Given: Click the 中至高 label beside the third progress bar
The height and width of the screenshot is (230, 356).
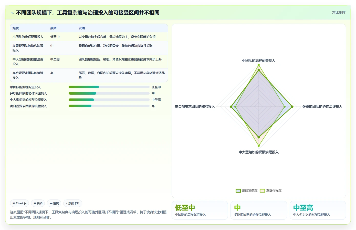Looking at the screenshot, I should 156,100.
